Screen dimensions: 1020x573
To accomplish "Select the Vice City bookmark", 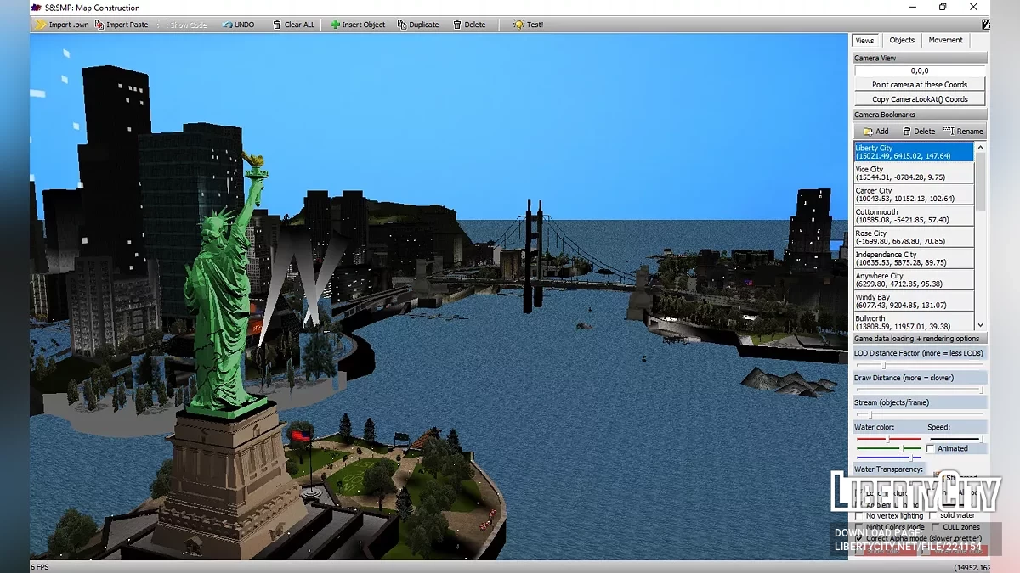I will tap(914, 173).
